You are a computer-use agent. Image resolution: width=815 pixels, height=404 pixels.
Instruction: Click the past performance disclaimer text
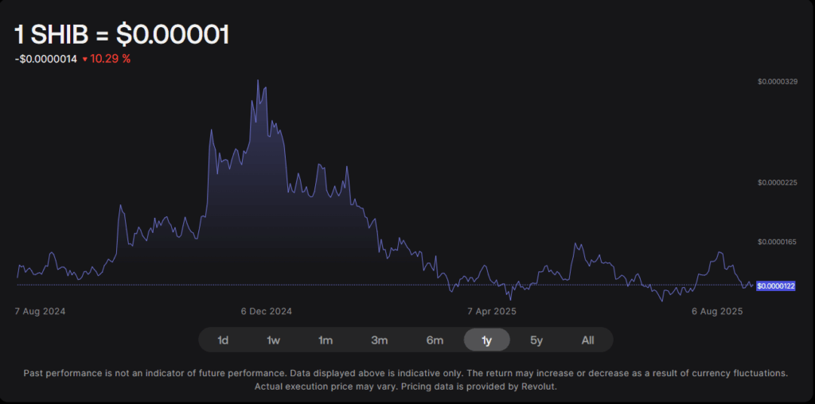406,380
